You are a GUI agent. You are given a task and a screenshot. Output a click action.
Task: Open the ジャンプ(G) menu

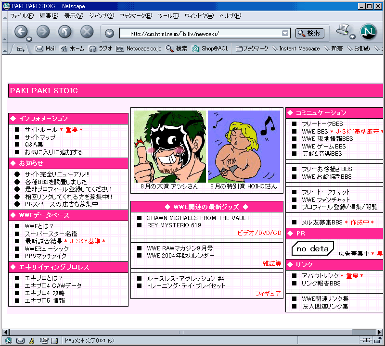102,16
